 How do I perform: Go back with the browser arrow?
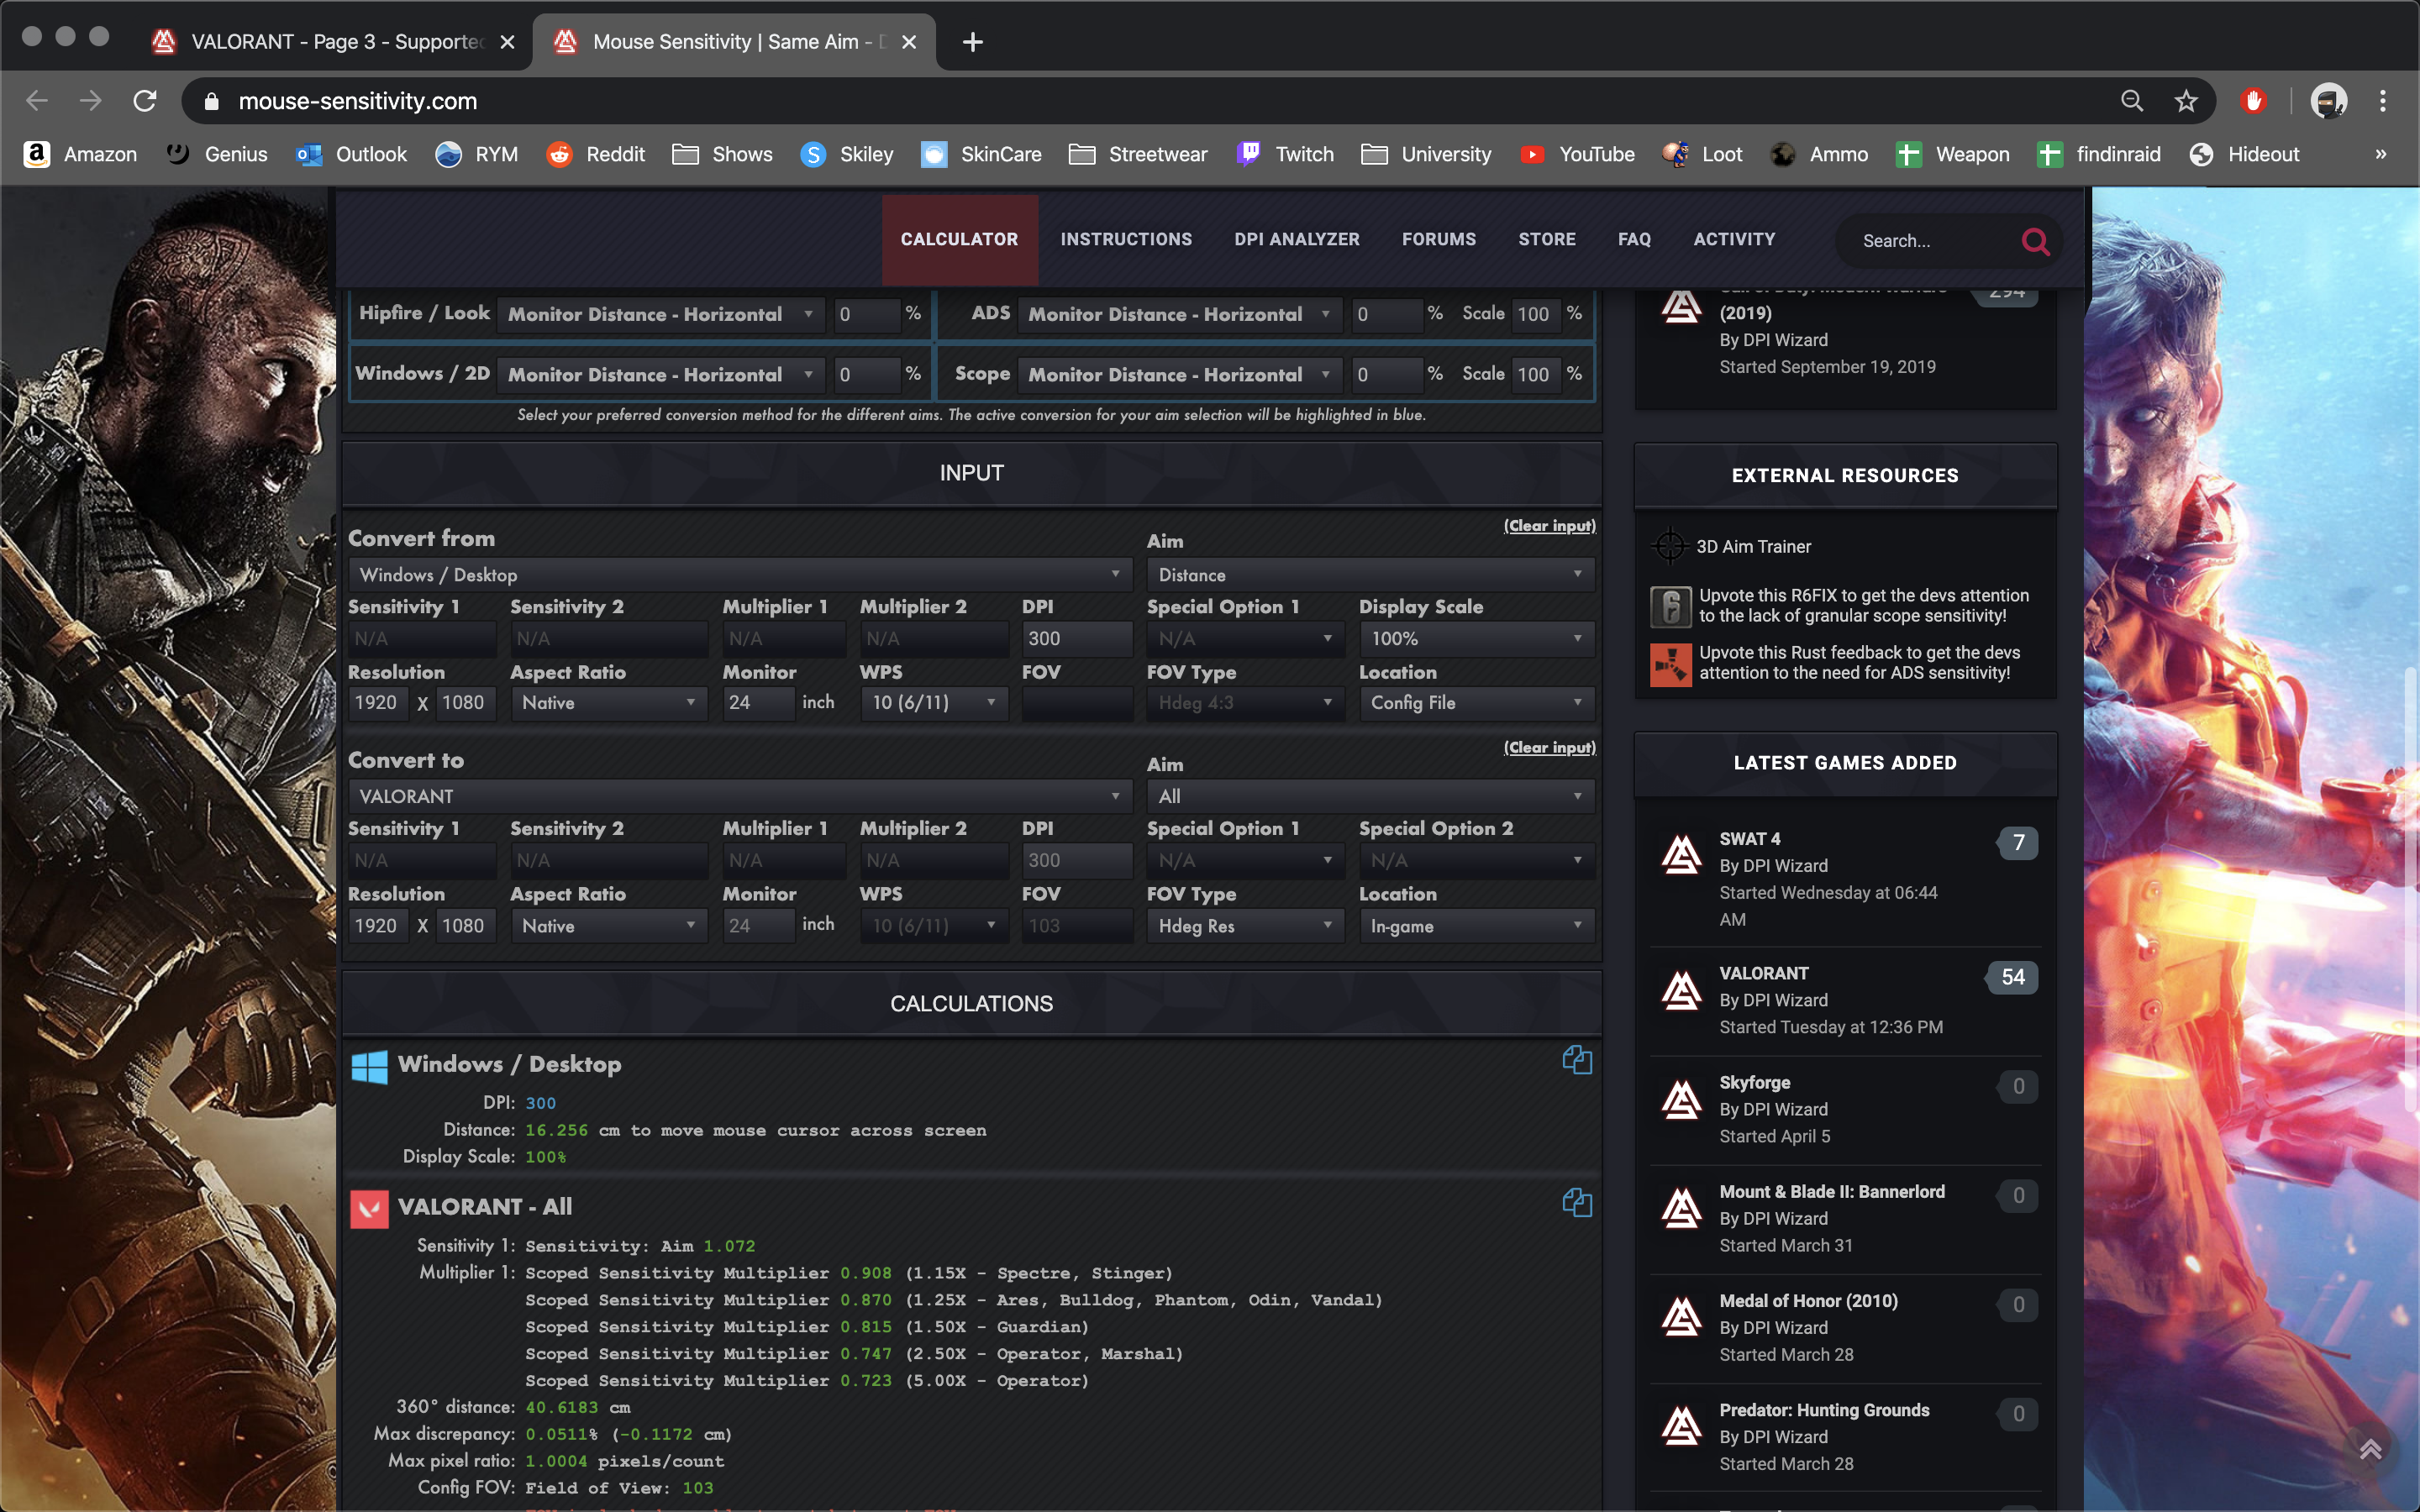(37, 101)
